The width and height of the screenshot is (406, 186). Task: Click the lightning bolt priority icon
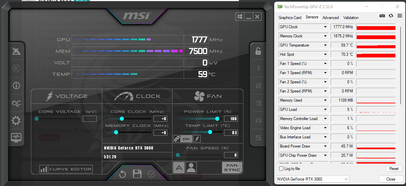click(x=197, y=139)
